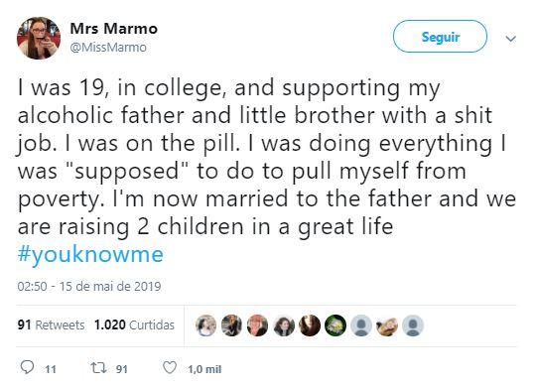Click the reply count 11
The width and height of the screenshot is (535, 389).
click(51, 369)
